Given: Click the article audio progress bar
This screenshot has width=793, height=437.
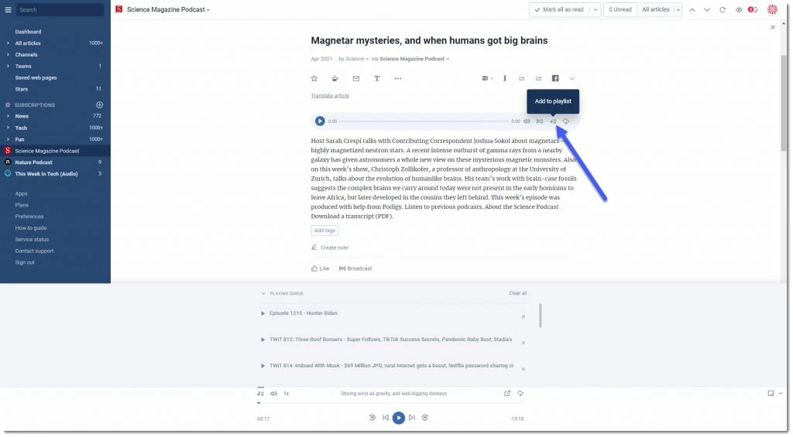Looking at the screenshot, I should (x=424, y=121).
